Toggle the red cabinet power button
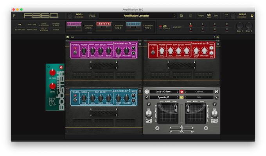266x156 pixels. coord(182,92)
